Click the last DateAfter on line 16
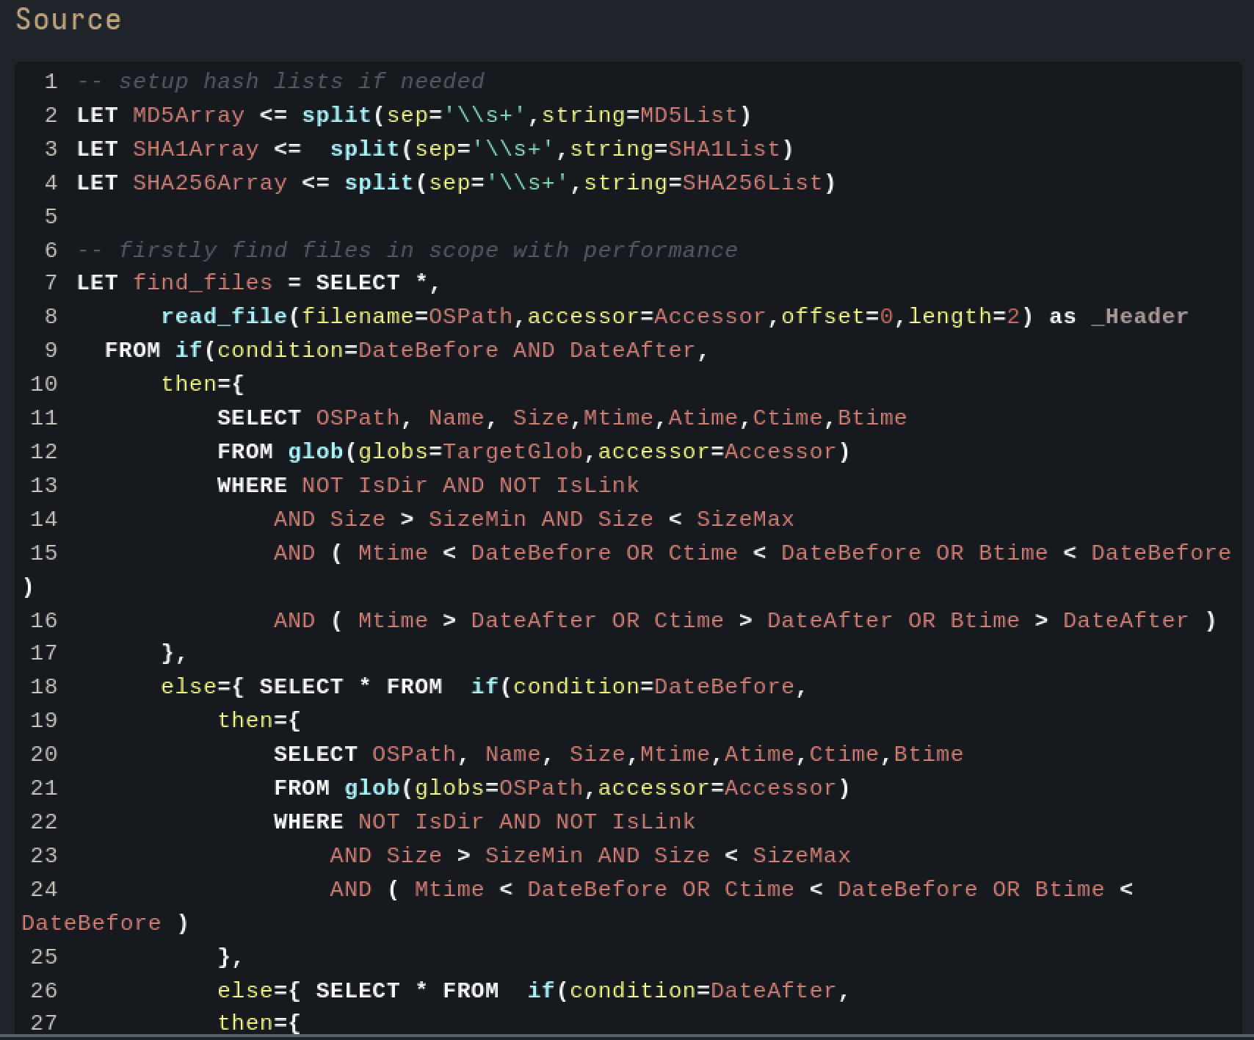 tap(1126, 621)
